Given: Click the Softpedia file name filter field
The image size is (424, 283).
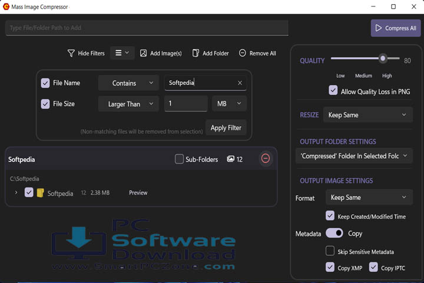Looking at the screenshot, I should [x=200, y=83].
